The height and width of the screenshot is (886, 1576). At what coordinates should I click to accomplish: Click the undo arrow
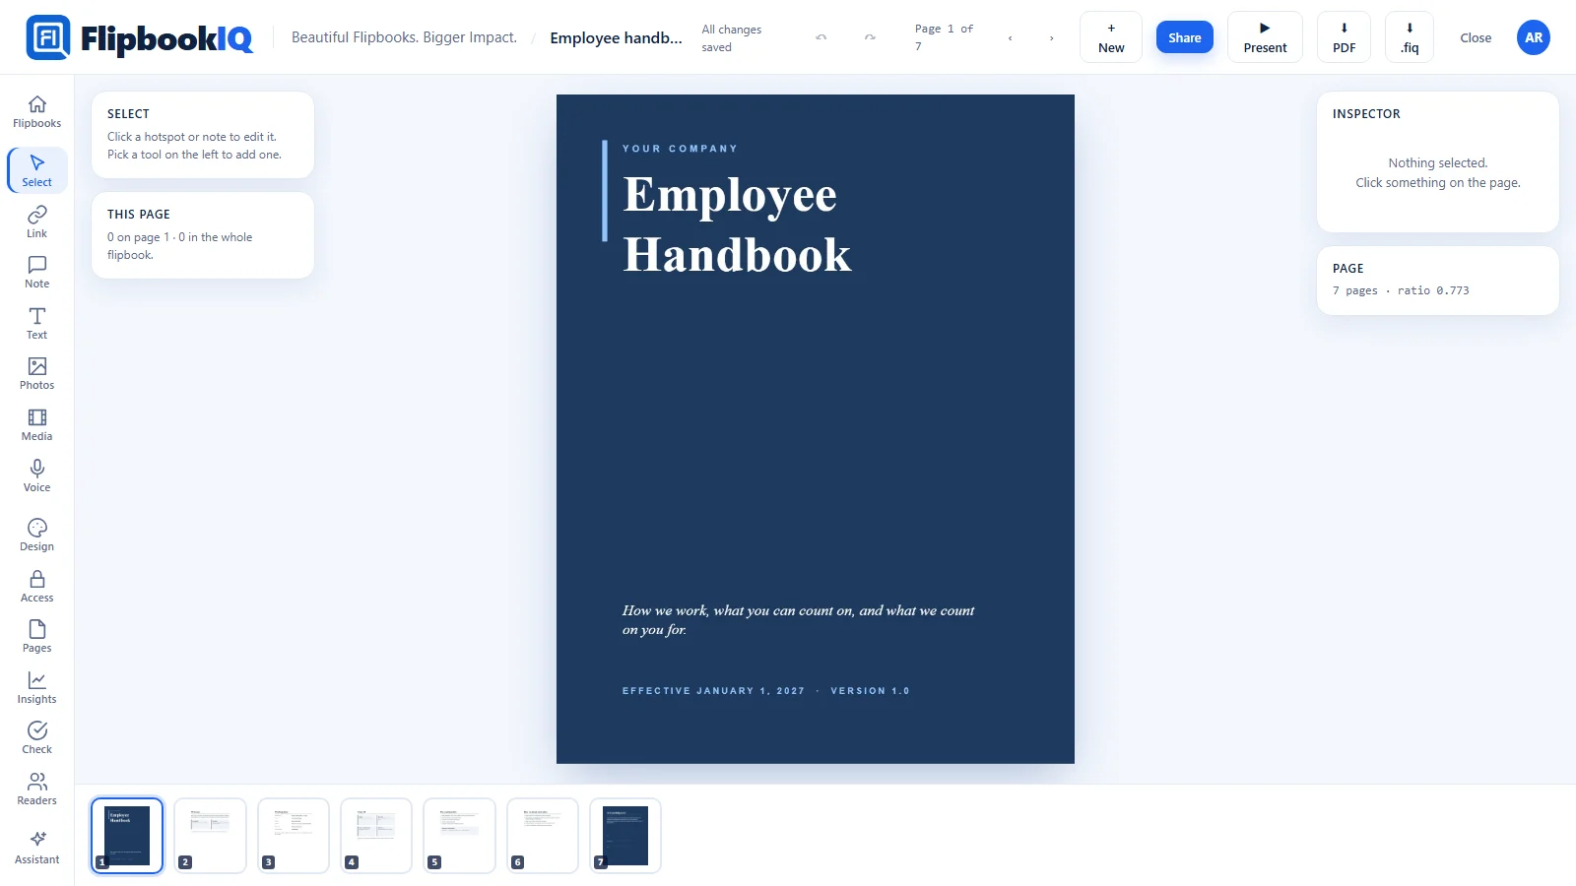click(x=821, y=37)
